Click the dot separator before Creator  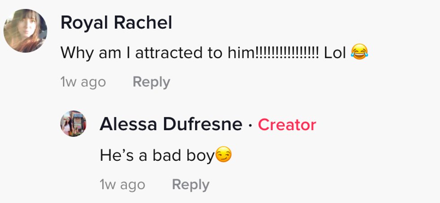[x=250, y=125]
